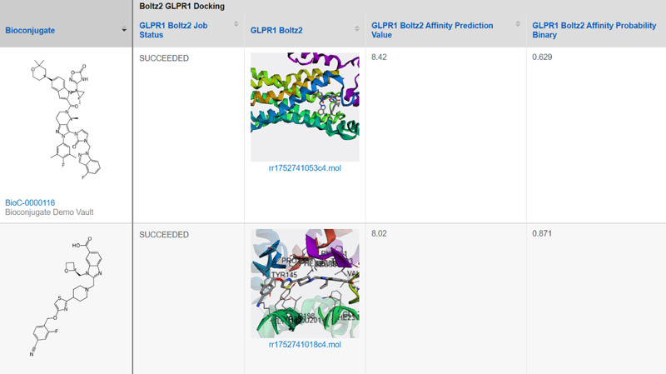Image resolution: width=666 pixels, height=374 pixels.
Task: Click BioC-0000116 chemical structure image
Action: pos(67,120)
